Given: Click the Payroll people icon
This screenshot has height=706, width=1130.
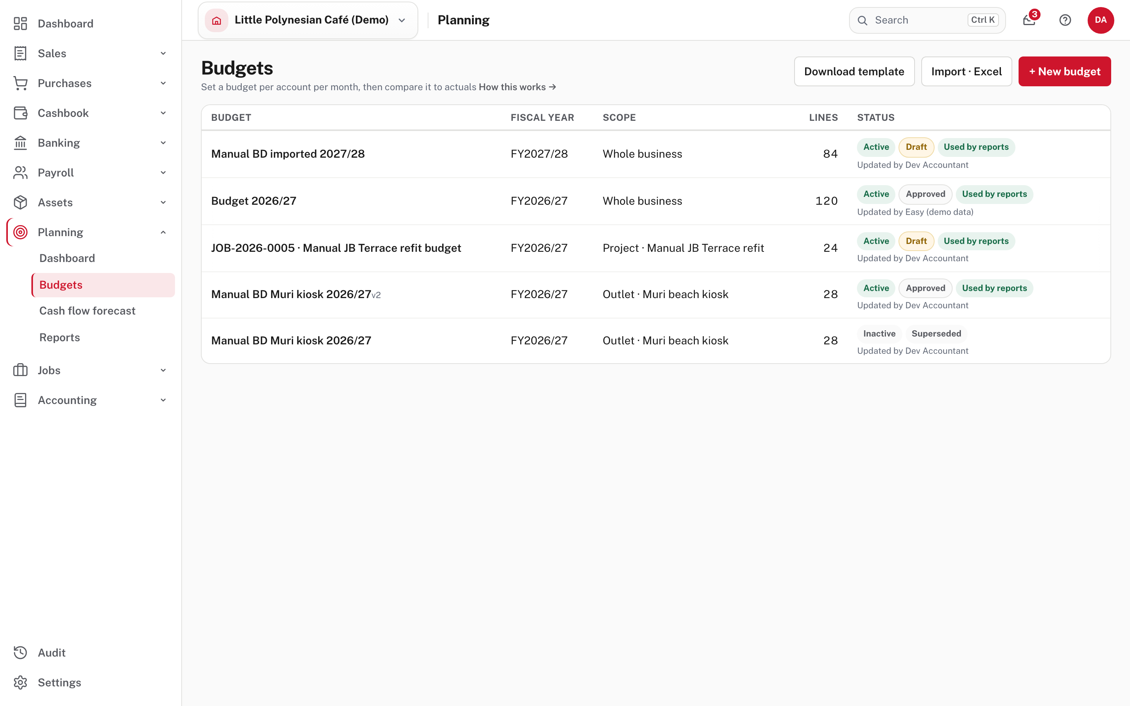Looking at the screenshot, I should click(20, 173).
